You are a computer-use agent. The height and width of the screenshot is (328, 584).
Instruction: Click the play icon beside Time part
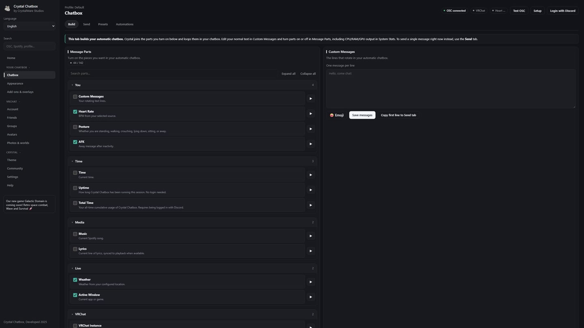311,175
